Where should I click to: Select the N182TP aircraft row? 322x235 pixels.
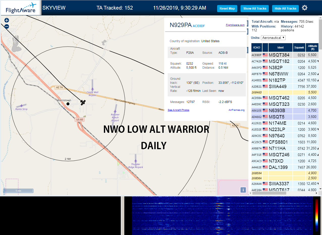285,80
